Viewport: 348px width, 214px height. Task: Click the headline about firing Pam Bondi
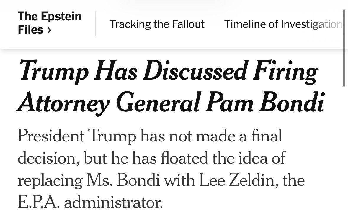click(170, 87)
